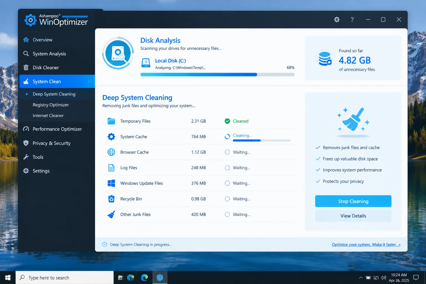Click the green Cleaned checkmark for Temporary Files

point(227,121)
